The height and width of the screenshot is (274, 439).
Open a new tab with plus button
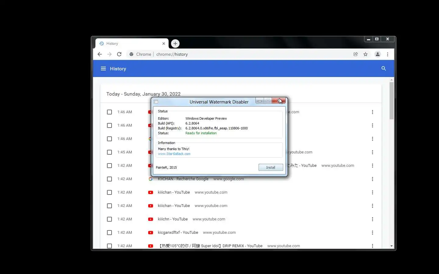(175, 44)
